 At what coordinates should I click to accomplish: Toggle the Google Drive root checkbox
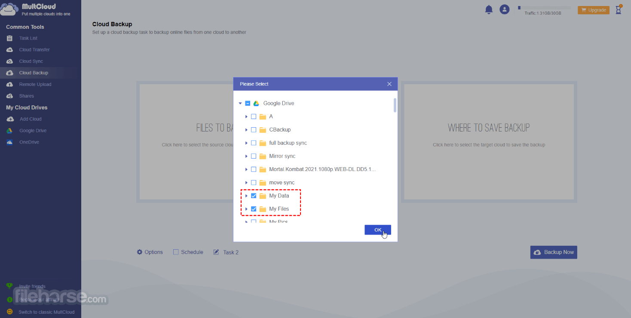[x=248, y=103]
